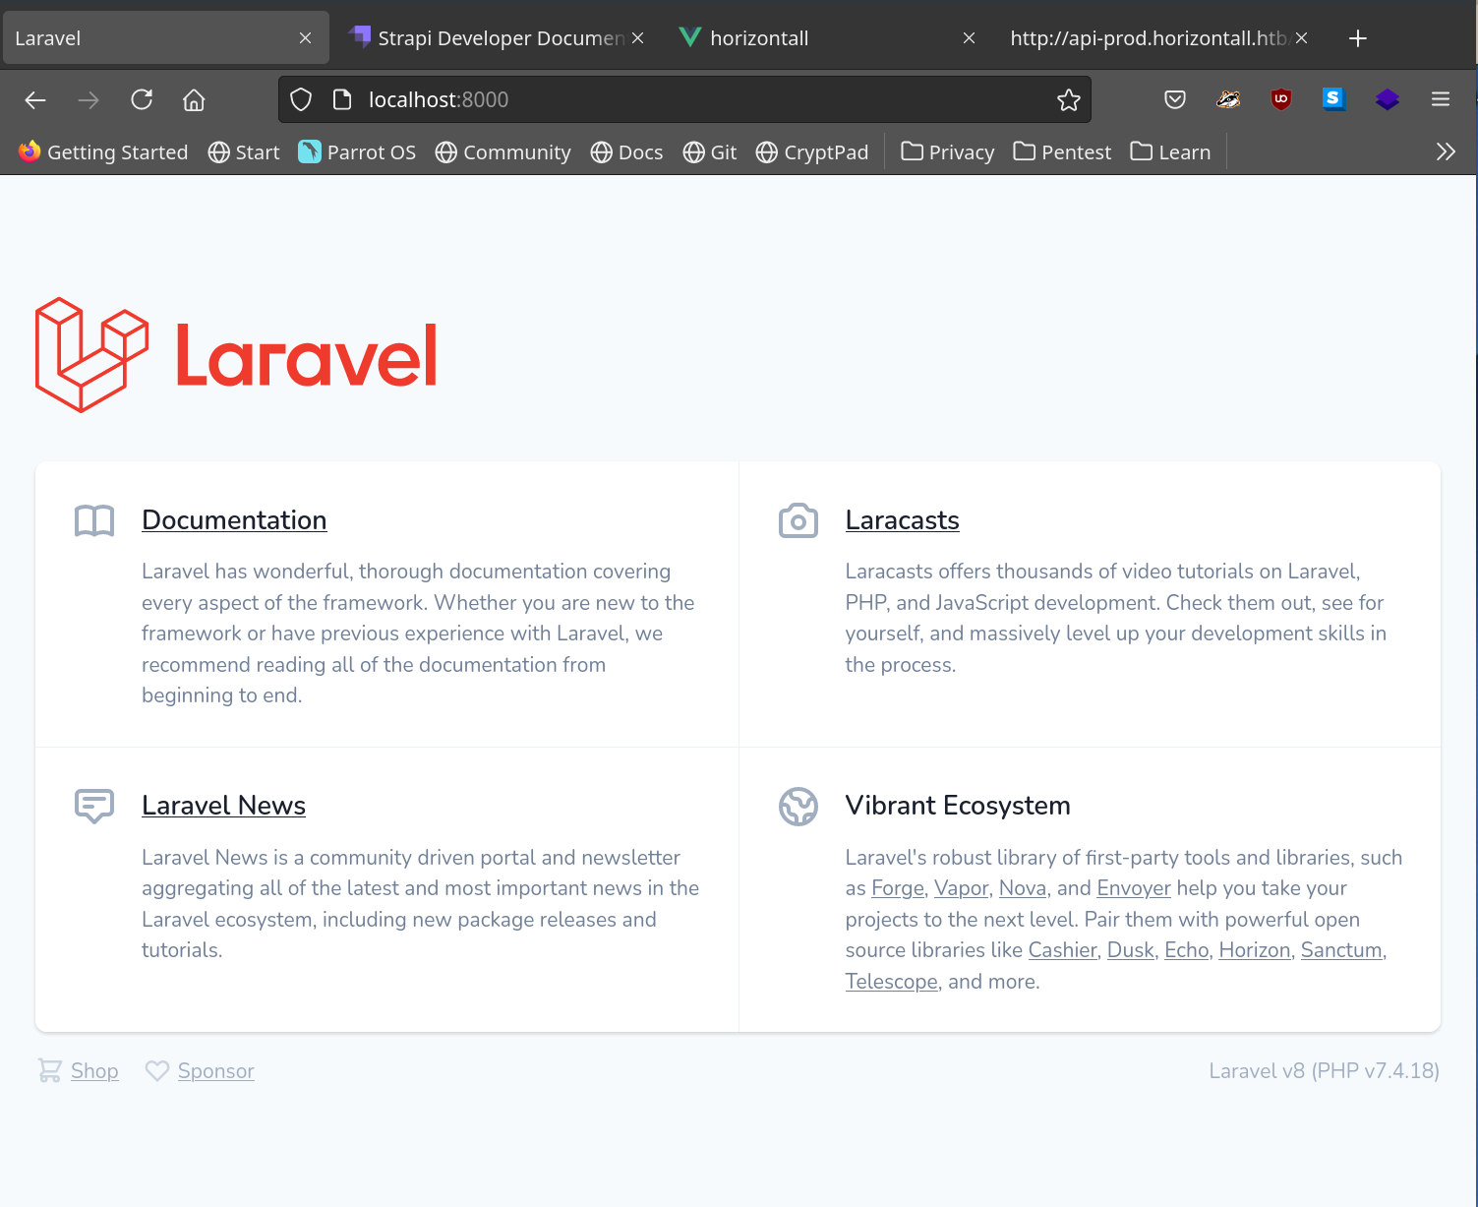
Task: Bookmark this page with the star icon
Action: pos(1068,99)
